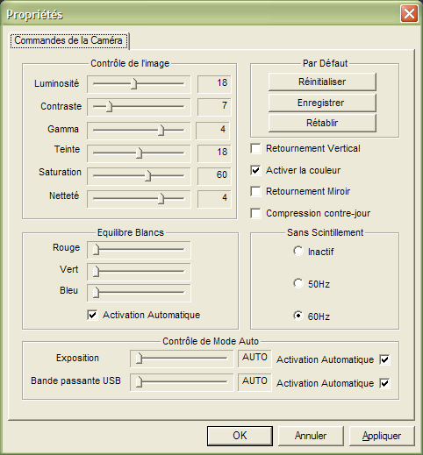
Task: Click the Contraste value field showing 7
Action: point(214,107)
